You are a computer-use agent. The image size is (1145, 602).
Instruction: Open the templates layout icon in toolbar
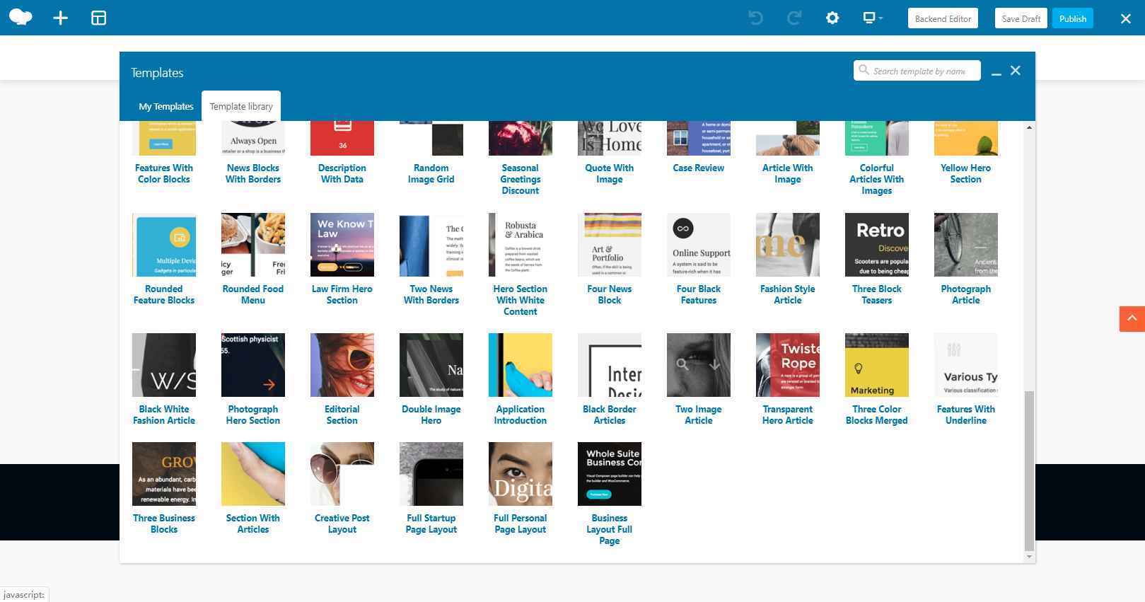point(98,18)
